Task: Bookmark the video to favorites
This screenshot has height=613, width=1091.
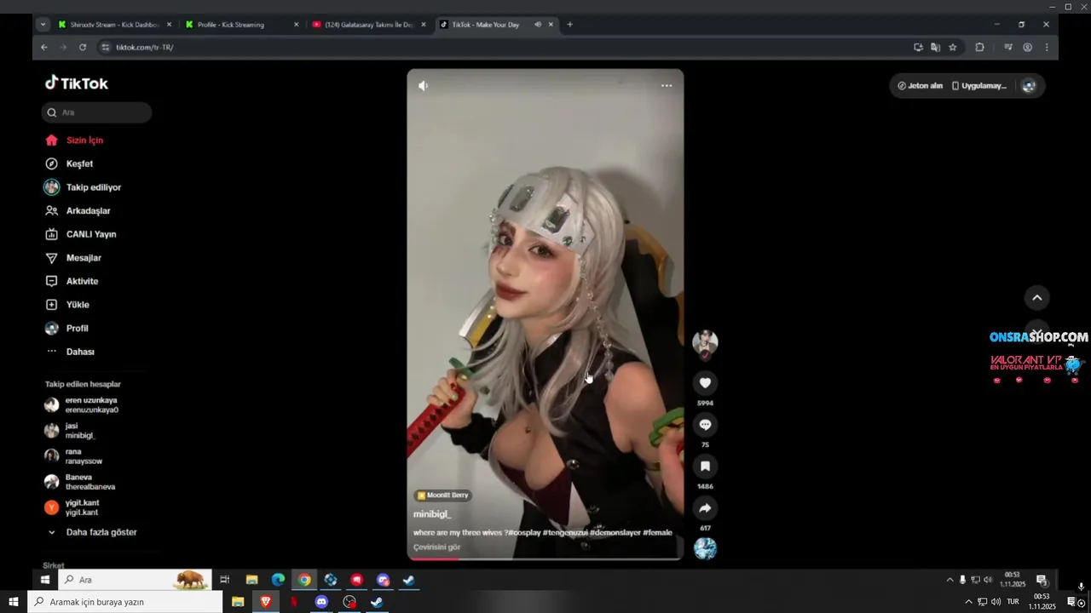Action: [705, 467]
